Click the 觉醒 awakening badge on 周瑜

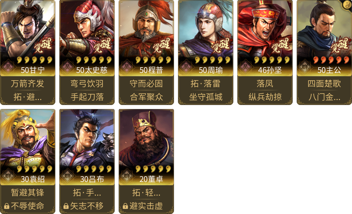coord(221,45)
